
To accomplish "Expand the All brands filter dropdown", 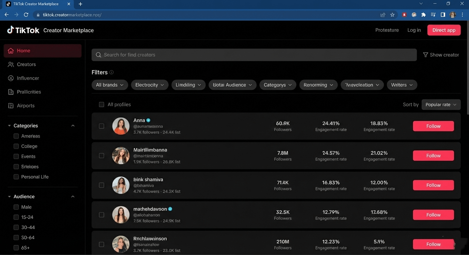I will coord(110,85).
